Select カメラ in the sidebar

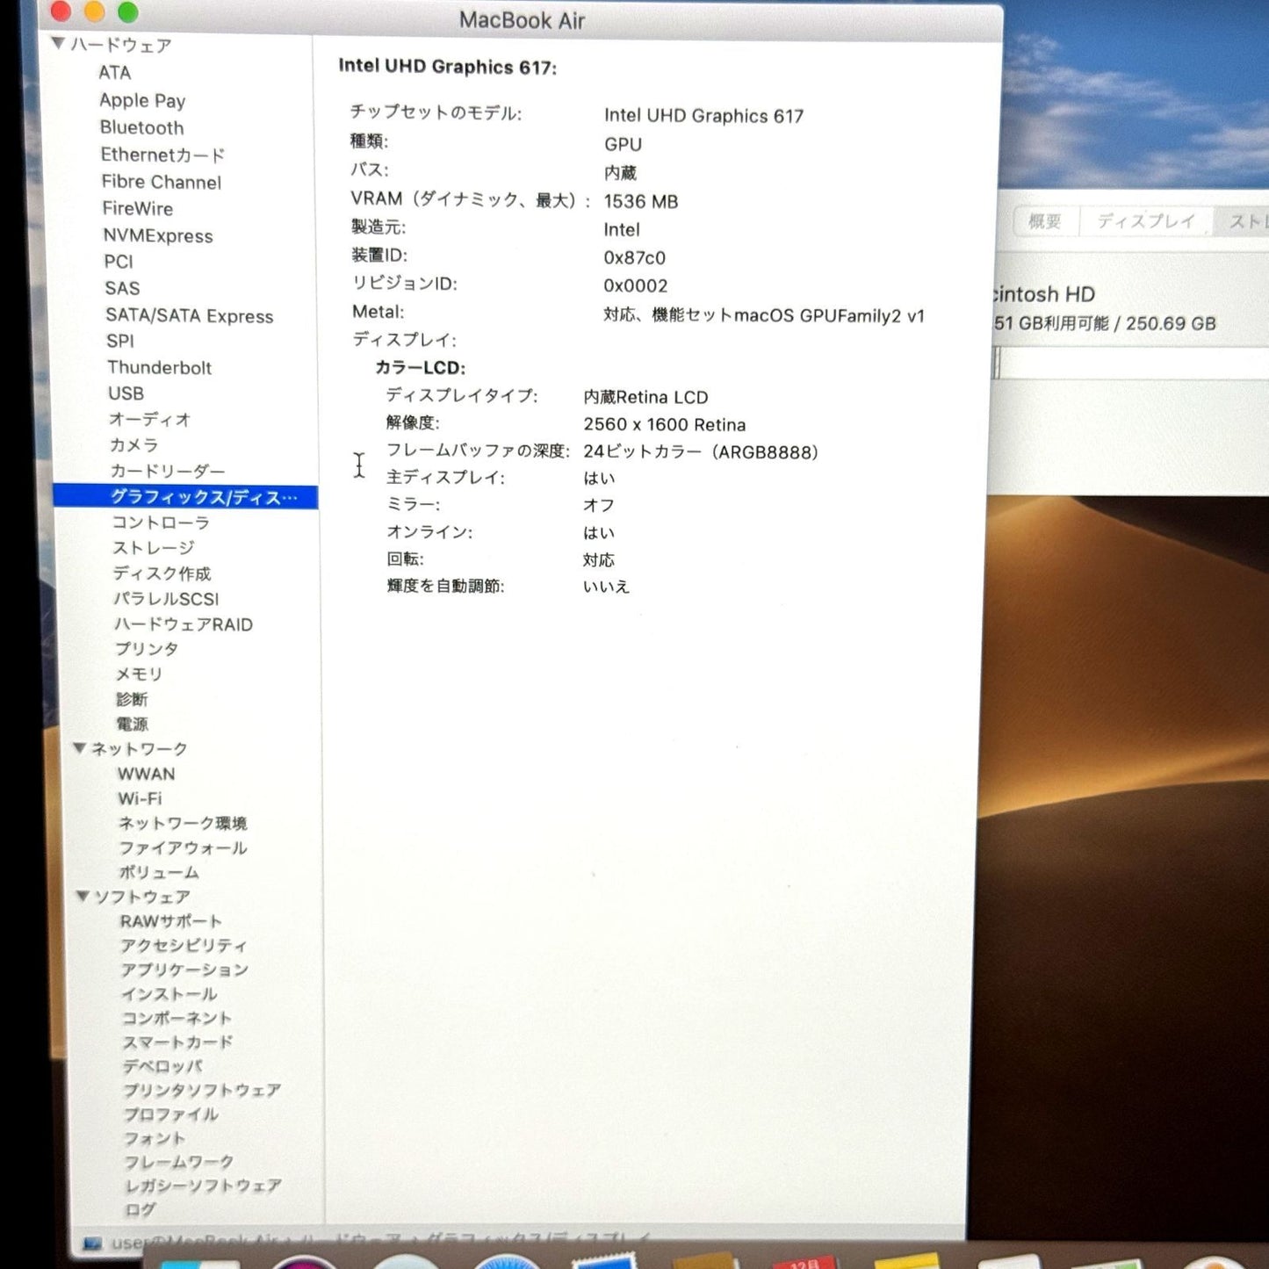(134, 445)
